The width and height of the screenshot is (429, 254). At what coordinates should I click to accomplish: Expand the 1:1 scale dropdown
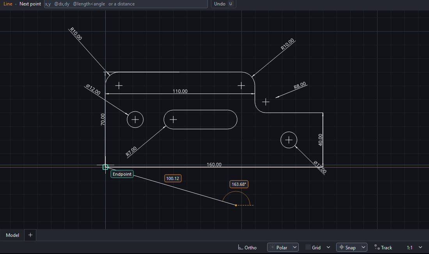pyautogui.click(x=420, y=247)
